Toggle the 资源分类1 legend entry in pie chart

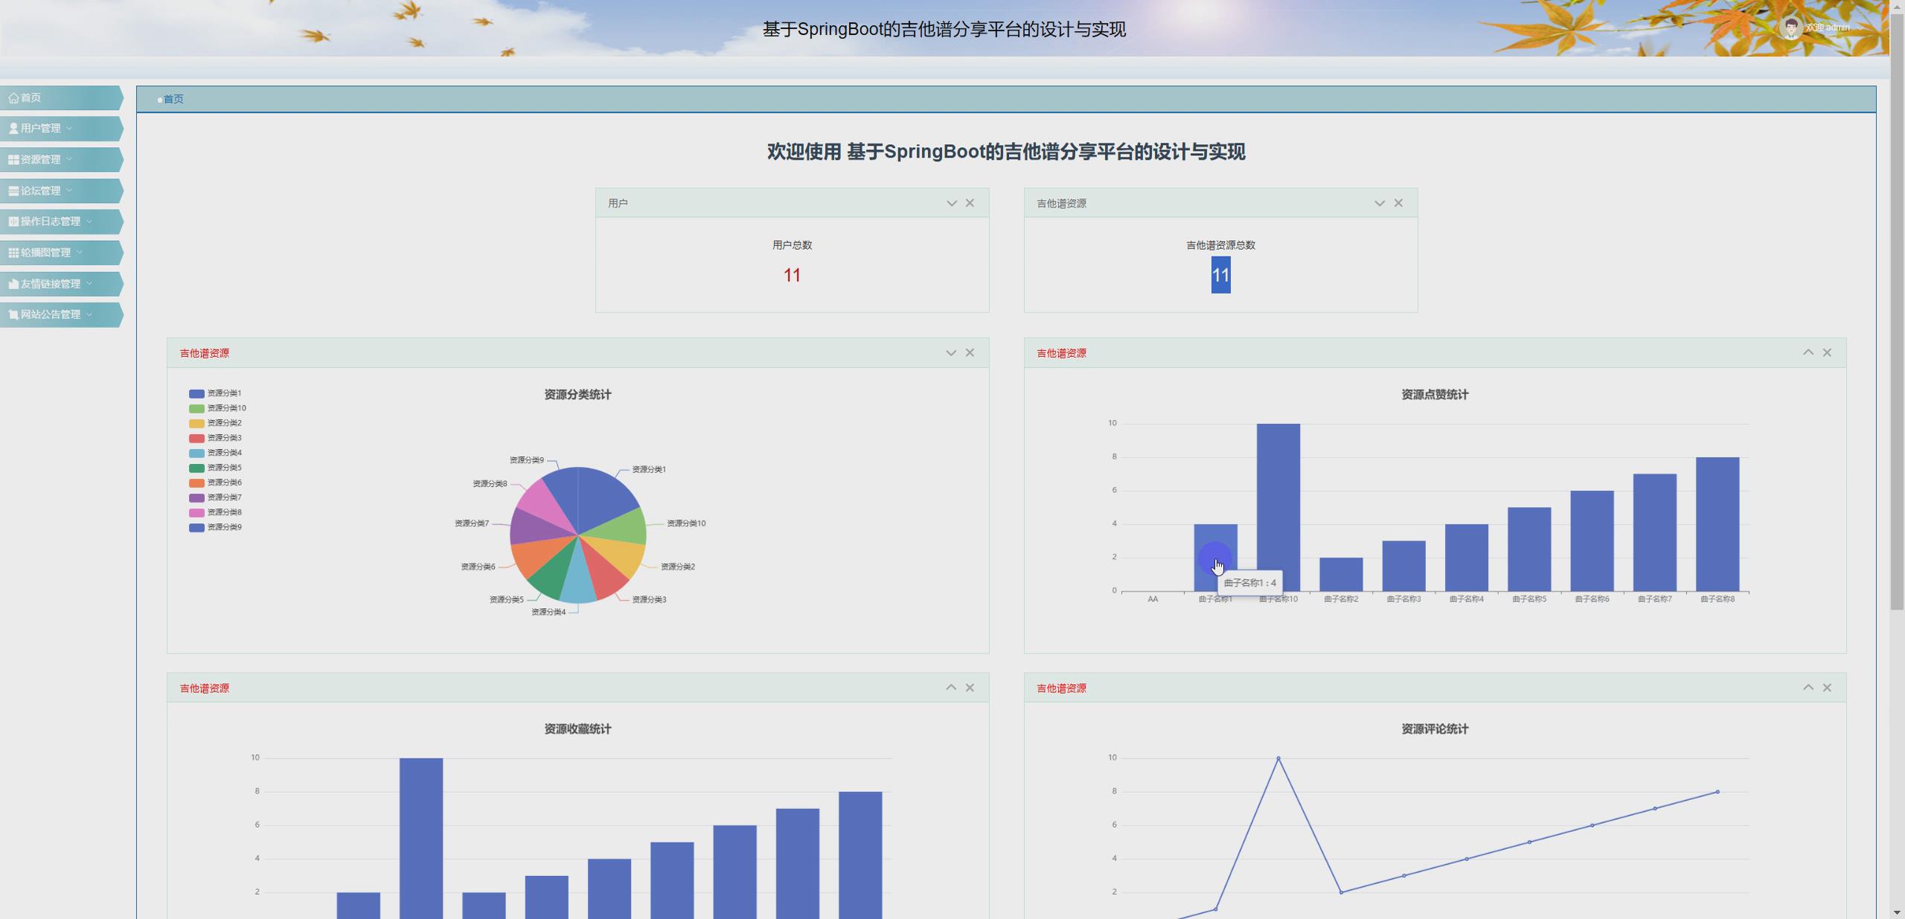[197, 393]
